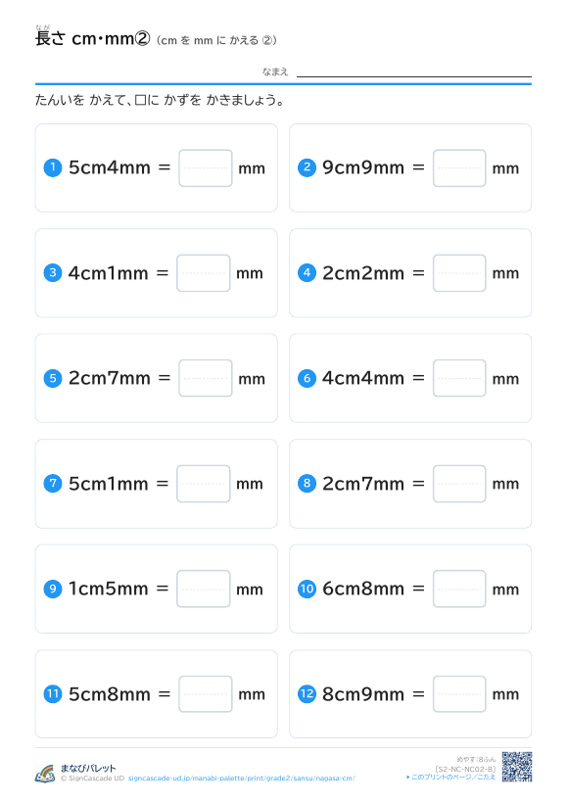Click the blue number 5 badge
The image size is (568, 803).
pos(53,378)
